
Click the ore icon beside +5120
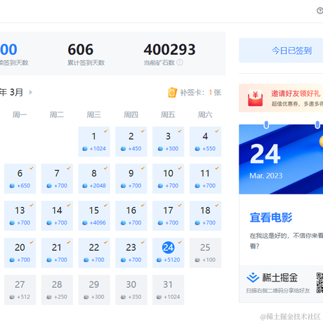coord(159,260)
